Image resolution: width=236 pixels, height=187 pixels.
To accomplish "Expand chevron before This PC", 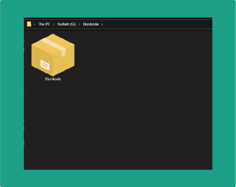I will [34, 24].
